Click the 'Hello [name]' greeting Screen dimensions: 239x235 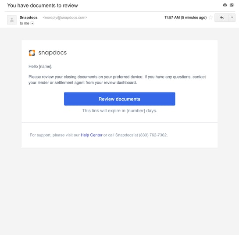(x=40, y=67)
